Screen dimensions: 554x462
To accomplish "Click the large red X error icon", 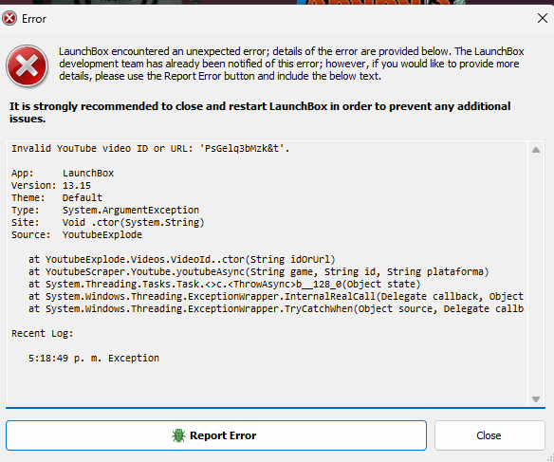I will pyautogui.click(x=27, y=65).
